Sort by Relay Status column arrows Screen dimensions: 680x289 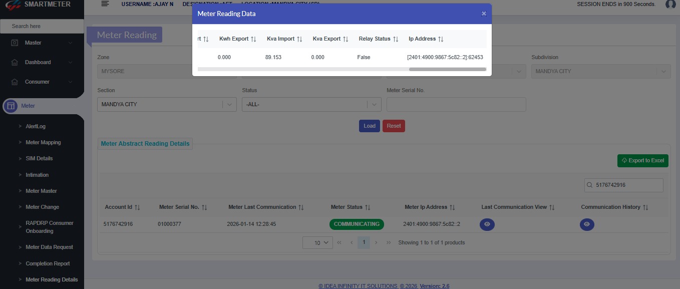(x=396, y=39)
